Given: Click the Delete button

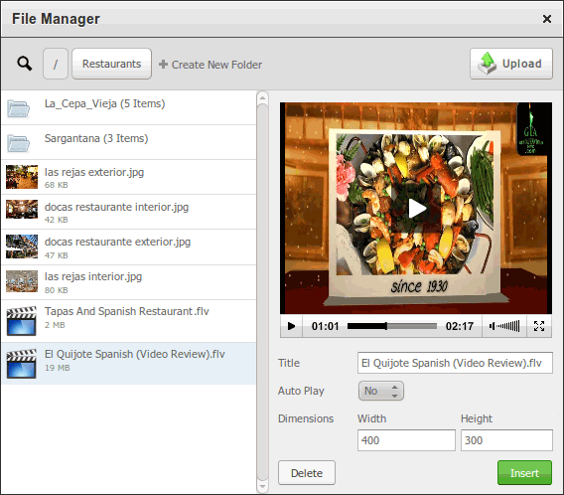Looking at the screenshot, I should pos(307,473).
